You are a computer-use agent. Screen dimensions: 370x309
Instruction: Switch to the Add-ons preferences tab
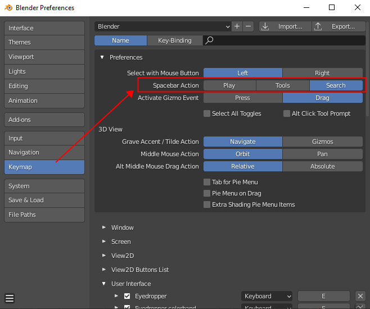pyautogui.click(x=44, y=120)
